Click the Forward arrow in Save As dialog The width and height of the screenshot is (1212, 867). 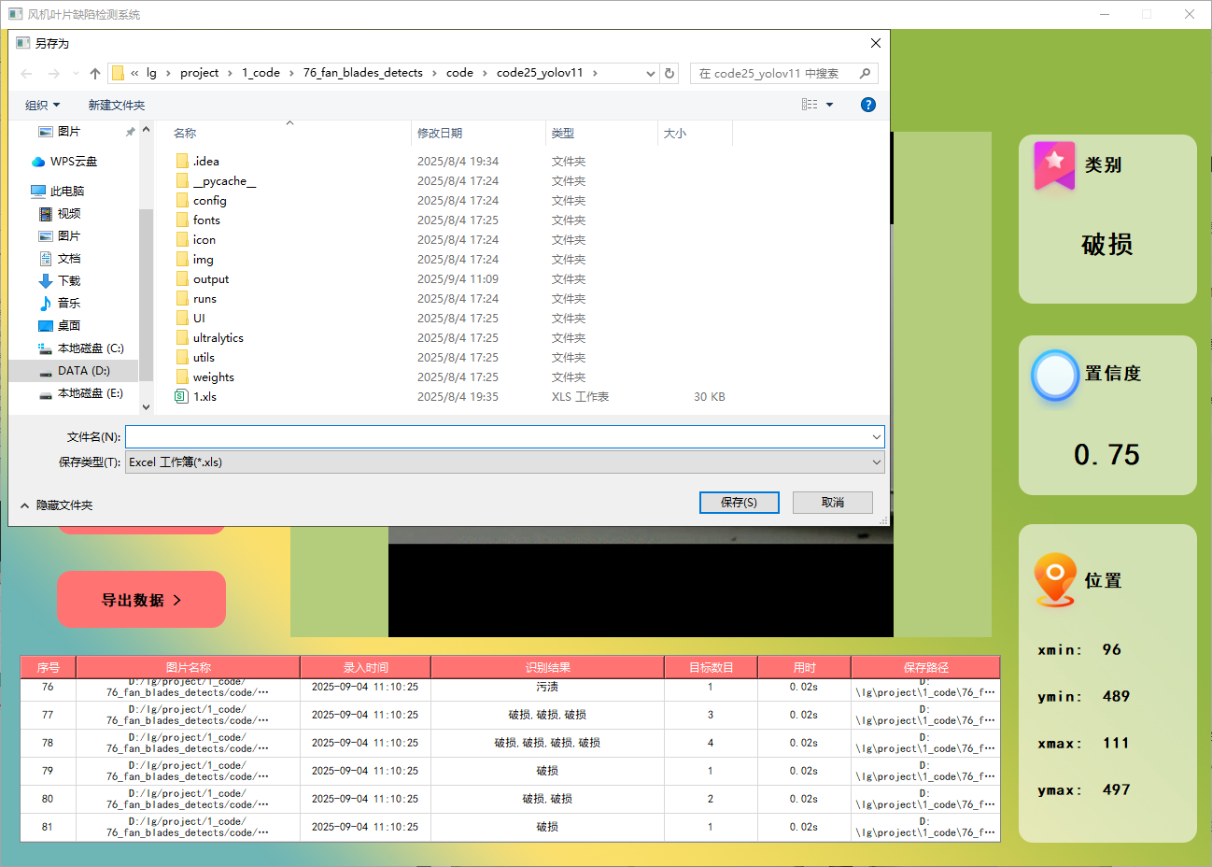pyautogui.click(x=53, y=73)
